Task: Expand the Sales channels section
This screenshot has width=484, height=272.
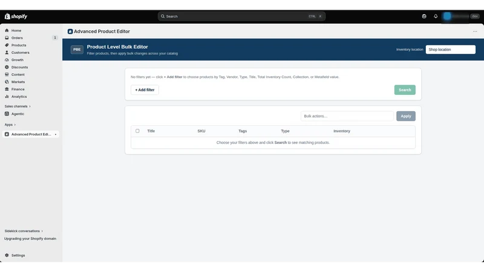Action: tap(18, 106)
